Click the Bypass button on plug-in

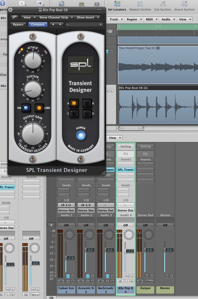coord(18,25)
